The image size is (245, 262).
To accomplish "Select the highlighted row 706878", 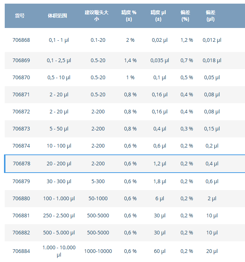I will (21, 164).
